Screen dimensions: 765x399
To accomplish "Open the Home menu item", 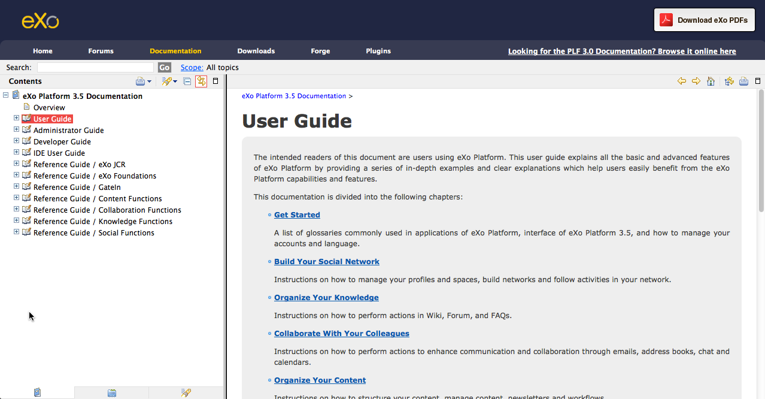I will (x=42, y=51).
